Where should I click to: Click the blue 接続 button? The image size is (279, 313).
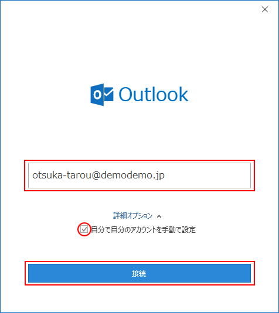pyautogui.click(x=139, y=273)
